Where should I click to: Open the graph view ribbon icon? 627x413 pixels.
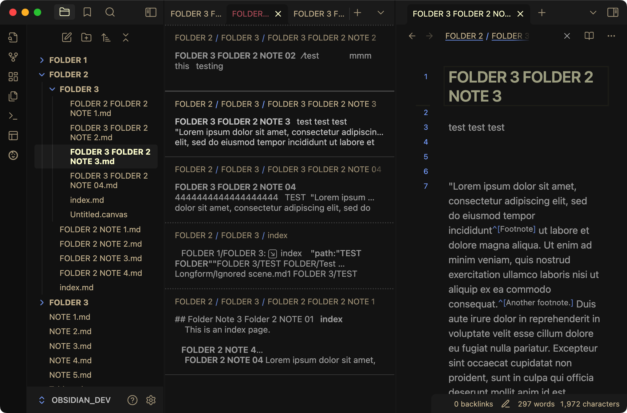point(13,57)
